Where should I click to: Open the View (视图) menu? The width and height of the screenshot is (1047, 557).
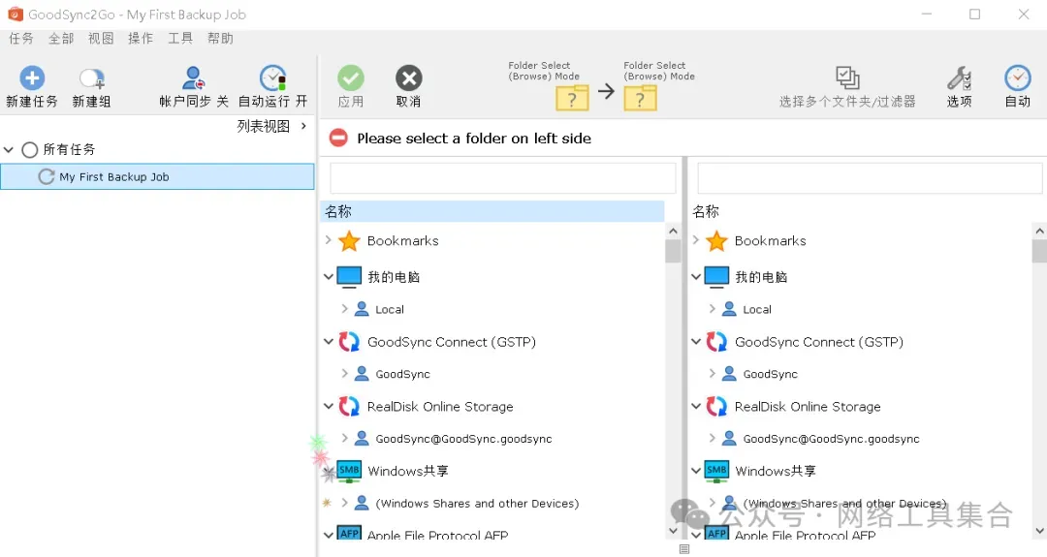point(101,38)
